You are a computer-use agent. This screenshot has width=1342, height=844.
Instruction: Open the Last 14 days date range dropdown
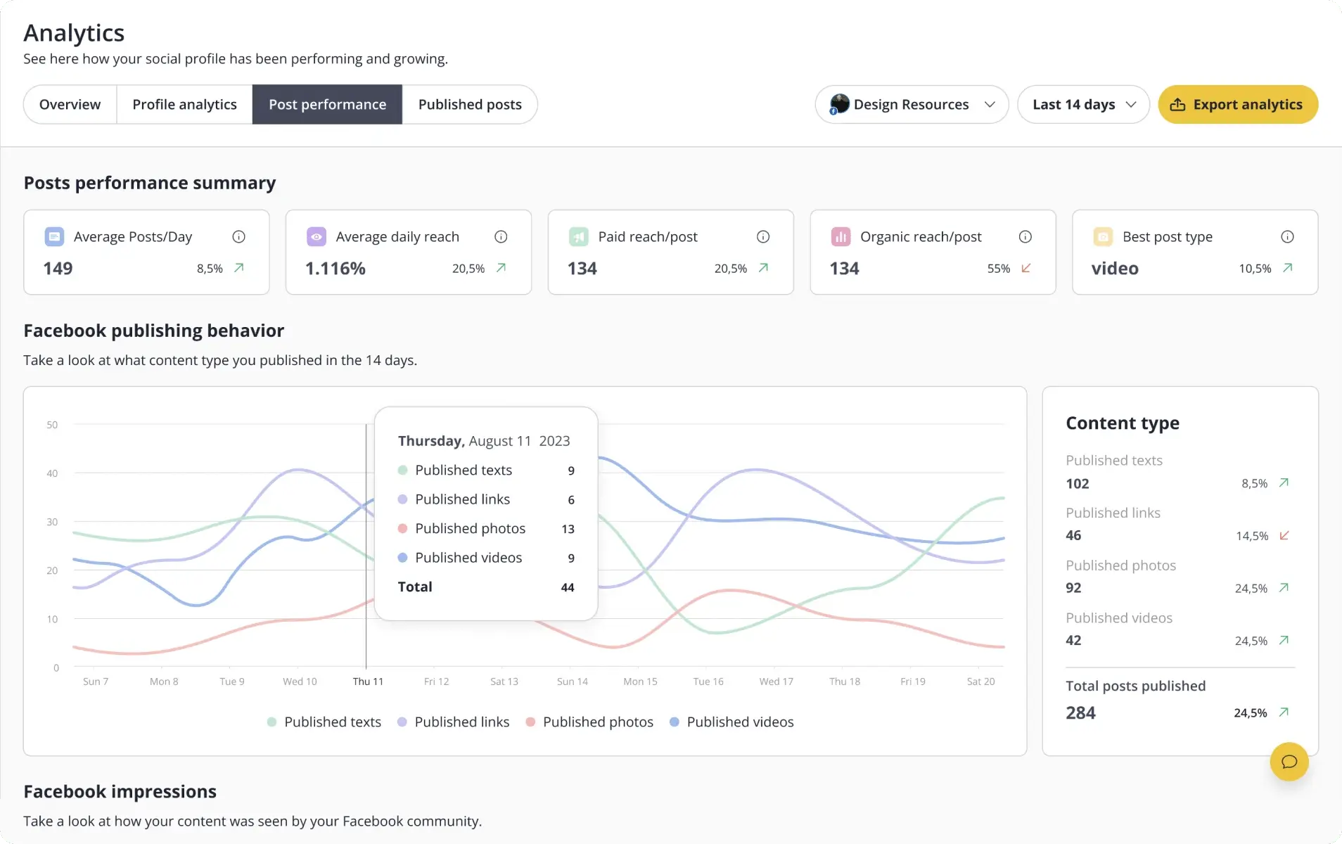pos(1083,104)
